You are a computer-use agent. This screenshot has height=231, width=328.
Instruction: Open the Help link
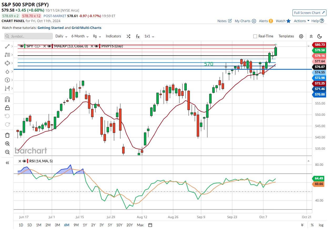(317, 21)
